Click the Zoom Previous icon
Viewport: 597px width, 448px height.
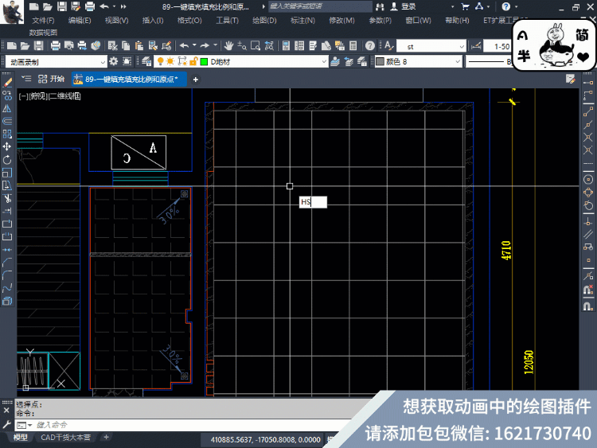pyautogui.click(x=269, y=46)
